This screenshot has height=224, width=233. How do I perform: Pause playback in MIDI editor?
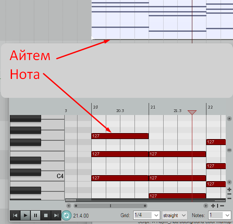[36, 215]
